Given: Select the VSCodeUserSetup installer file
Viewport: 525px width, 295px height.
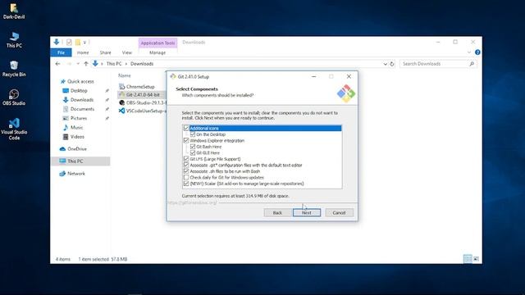Looking at the screenshot, I should coord(143,111).
